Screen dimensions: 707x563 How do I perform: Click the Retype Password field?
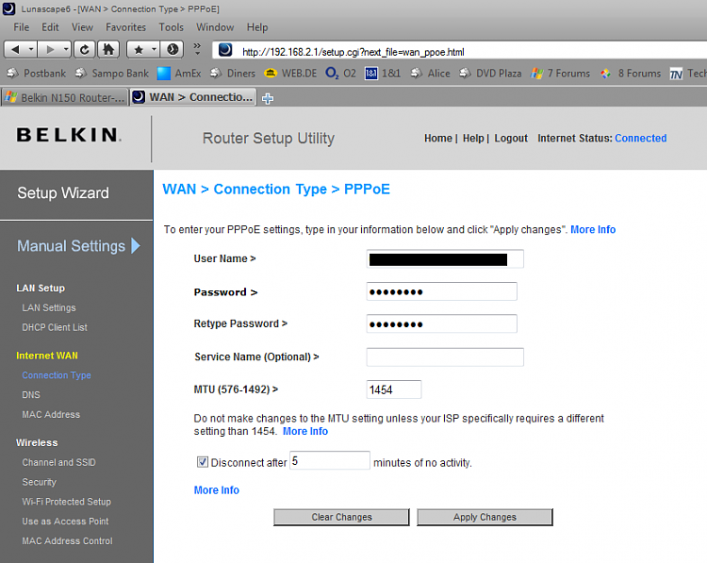pos(442,323)
